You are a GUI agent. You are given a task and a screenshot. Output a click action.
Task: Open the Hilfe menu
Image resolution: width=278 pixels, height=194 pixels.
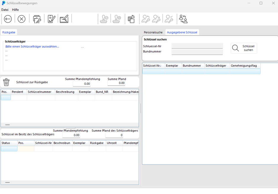(x=15, y=10)
